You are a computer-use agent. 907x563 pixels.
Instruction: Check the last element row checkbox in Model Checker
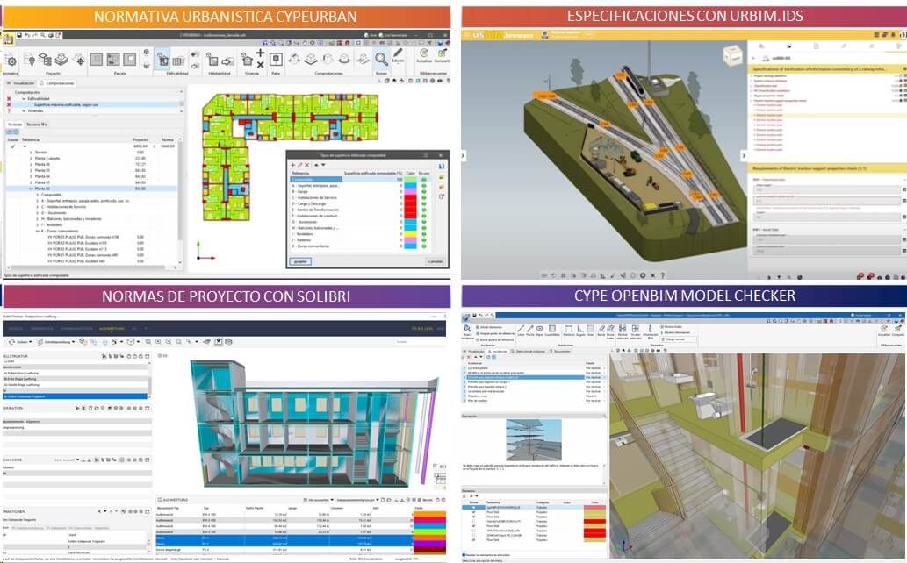point(474,540)
